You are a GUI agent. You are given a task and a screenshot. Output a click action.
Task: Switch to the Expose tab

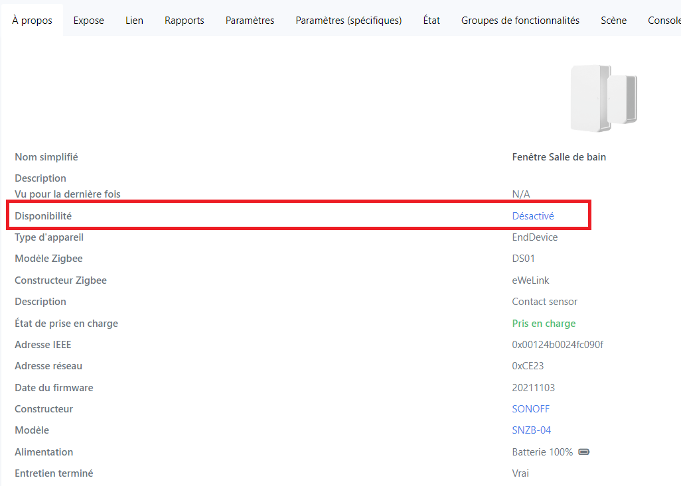(89, 21)
